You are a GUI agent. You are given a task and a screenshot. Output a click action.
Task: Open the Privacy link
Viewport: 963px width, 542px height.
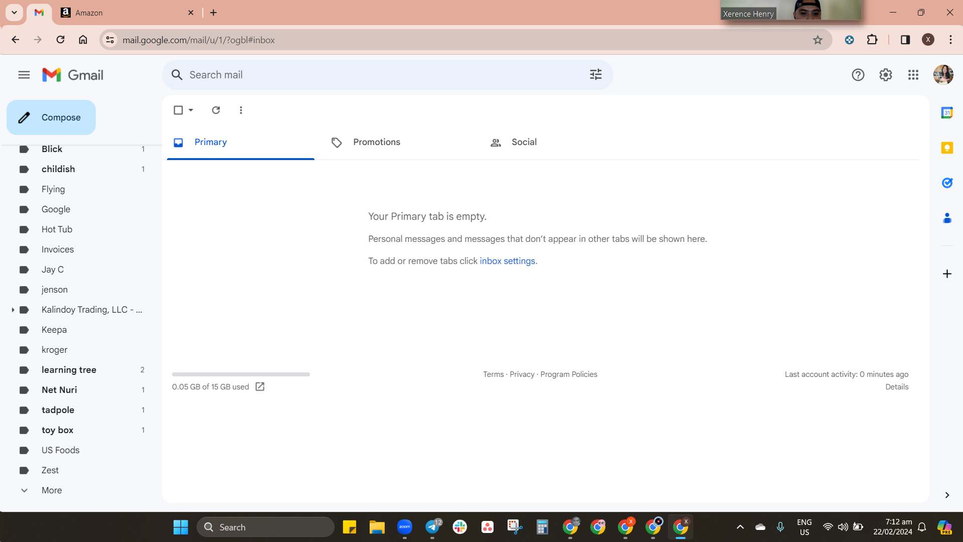(522, 374)
